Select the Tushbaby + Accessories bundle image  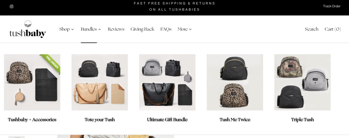tap(32, 82)
